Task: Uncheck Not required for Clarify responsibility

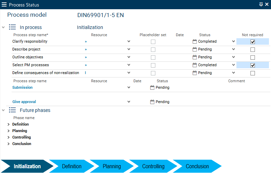Action: [x=253, y=42]
